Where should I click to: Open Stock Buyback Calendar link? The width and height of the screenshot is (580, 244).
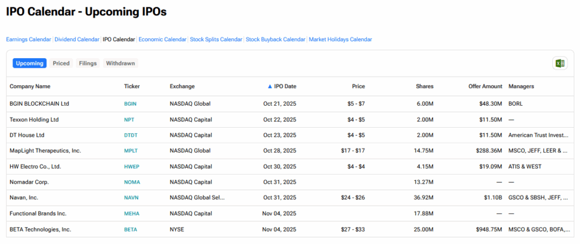pos(275,40)
